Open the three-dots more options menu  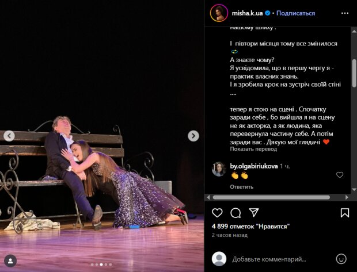(x=345, y=13)
